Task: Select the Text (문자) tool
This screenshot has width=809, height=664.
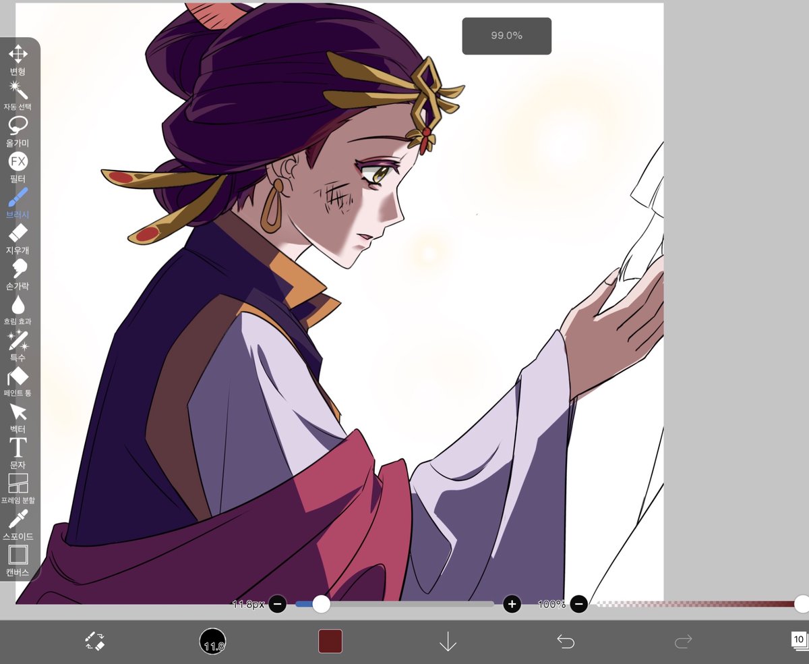Action: [18, 453]
